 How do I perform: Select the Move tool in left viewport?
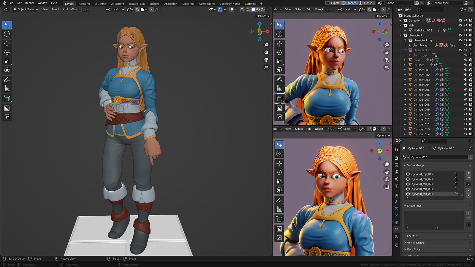[x=7, y=44]
